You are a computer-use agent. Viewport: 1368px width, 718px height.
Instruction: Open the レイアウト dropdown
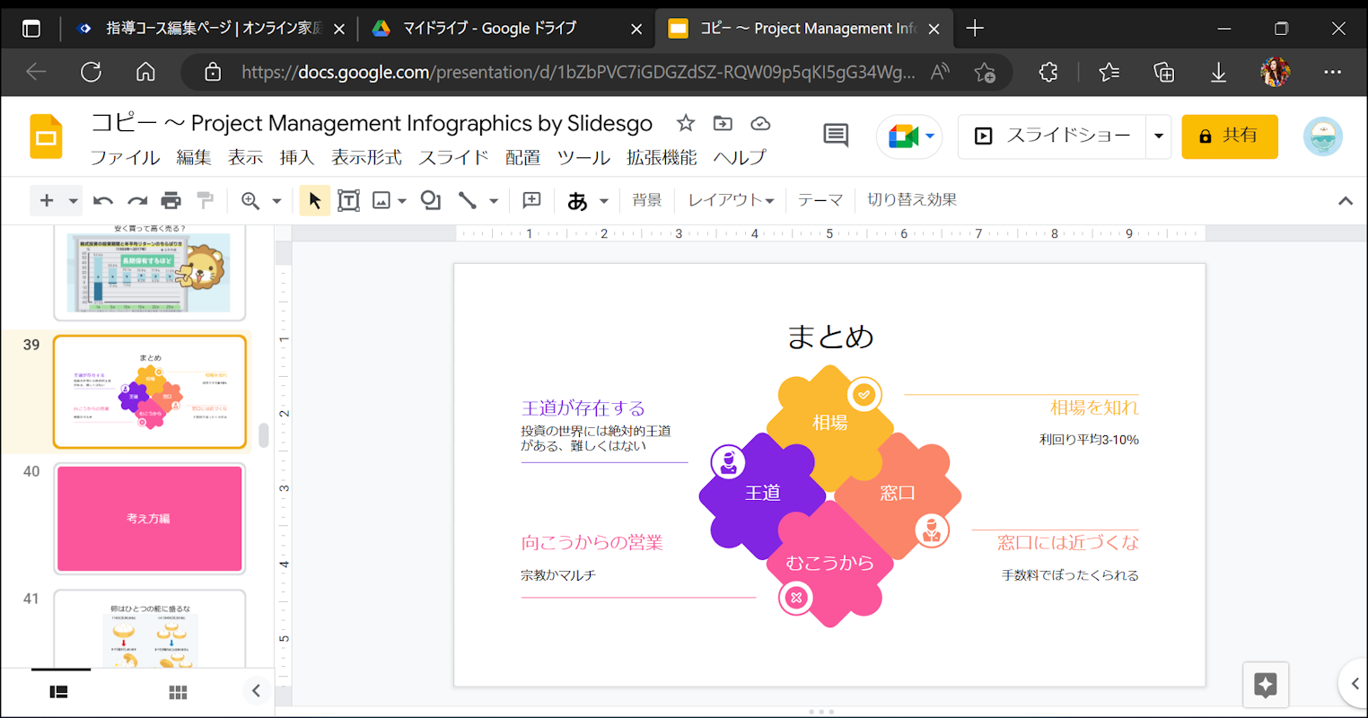[x=730, y=200]
